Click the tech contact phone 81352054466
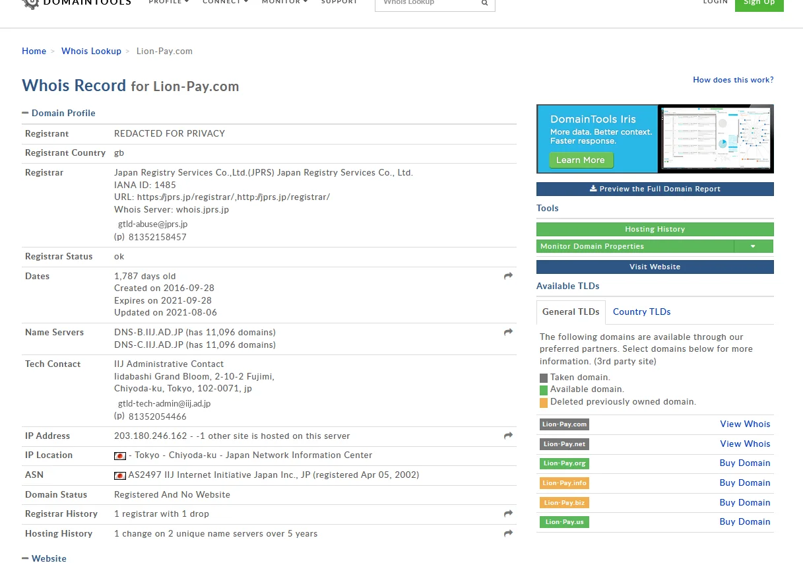Screen dimensions: 803x563 pyautogui.click(x=158, y=417)
